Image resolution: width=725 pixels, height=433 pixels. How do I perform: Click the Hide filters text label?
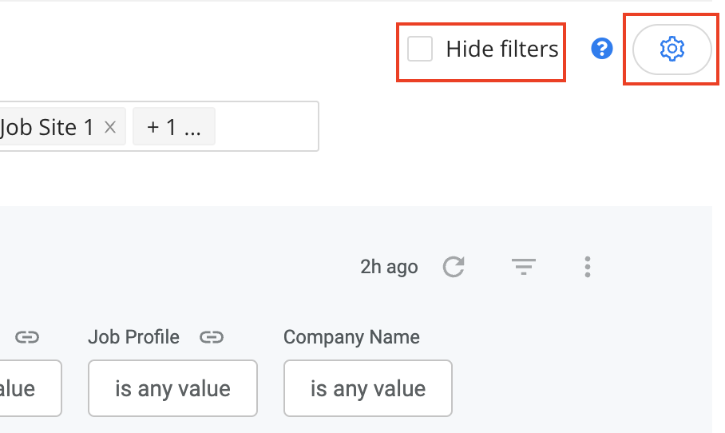click(502, 49)
